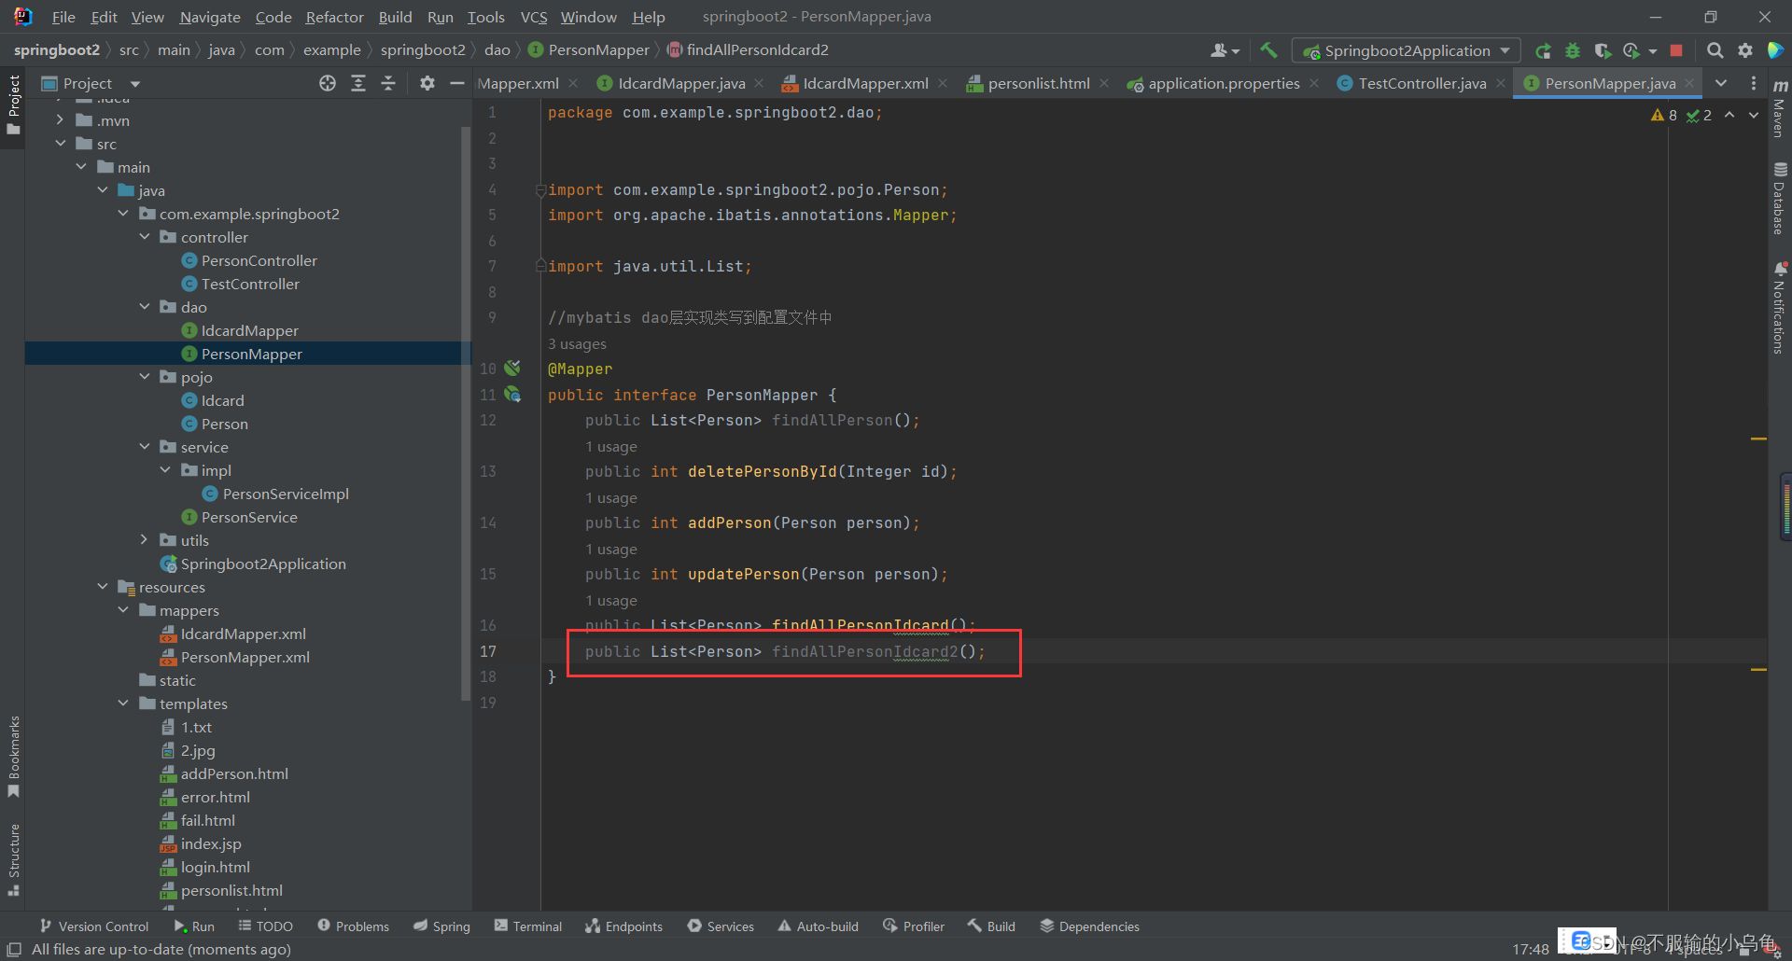Open the Structure tool window
Image resolution: width=1792 pixels, height=961 pixels.
[x=13, y=858]
